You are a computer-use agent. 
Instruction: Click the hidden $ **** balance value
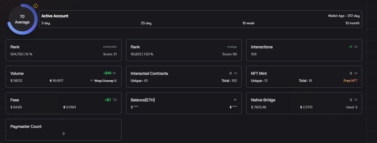pos(135,107)
